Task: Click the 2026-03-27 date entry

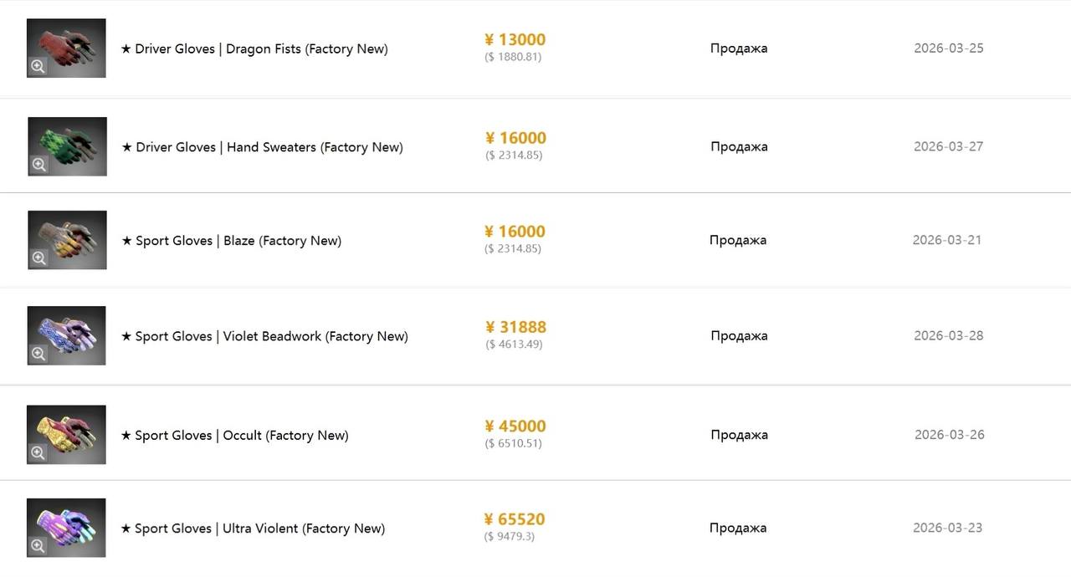Action: (x=948, y=146)
